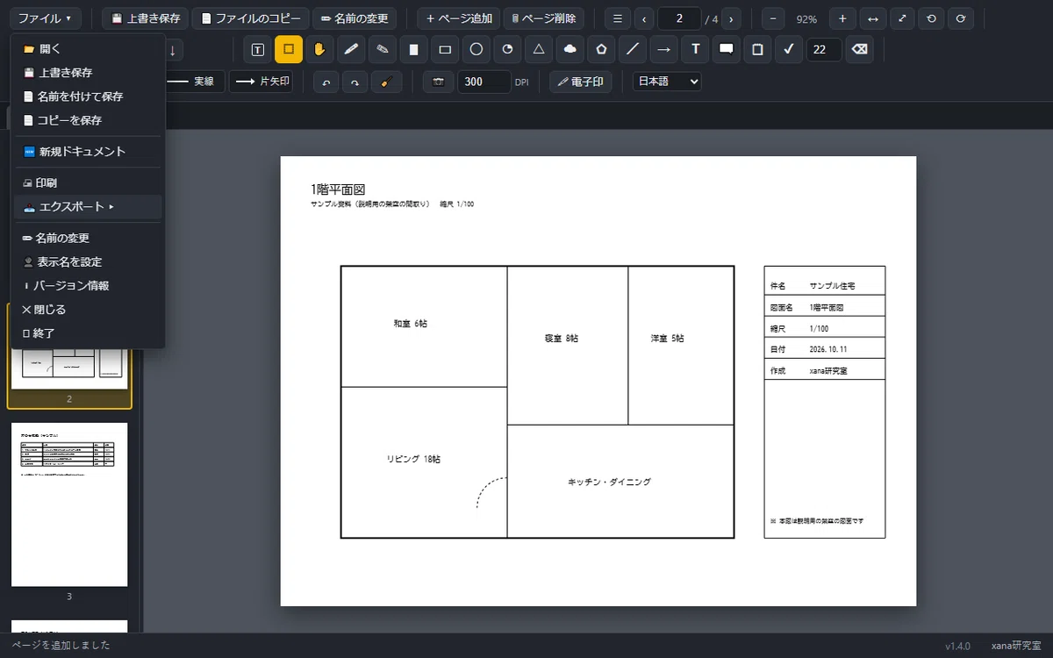Open the 日本語 language dropdown

pyautogui.click(x=667, y=81)
